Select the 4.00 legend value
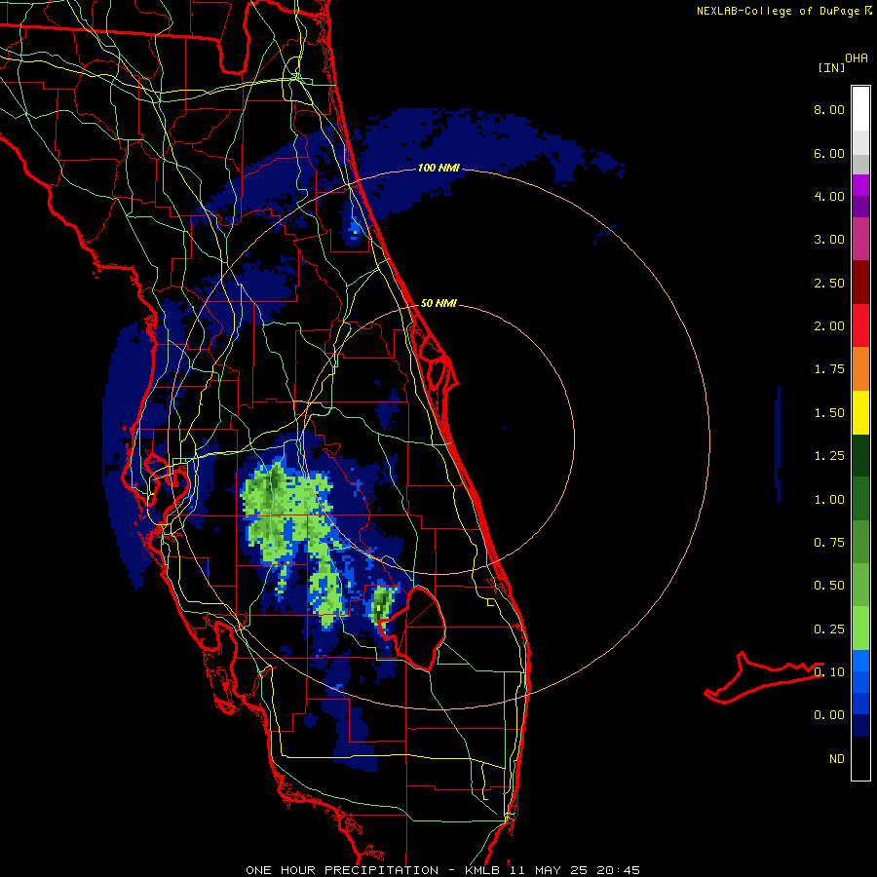 point(829,196)
